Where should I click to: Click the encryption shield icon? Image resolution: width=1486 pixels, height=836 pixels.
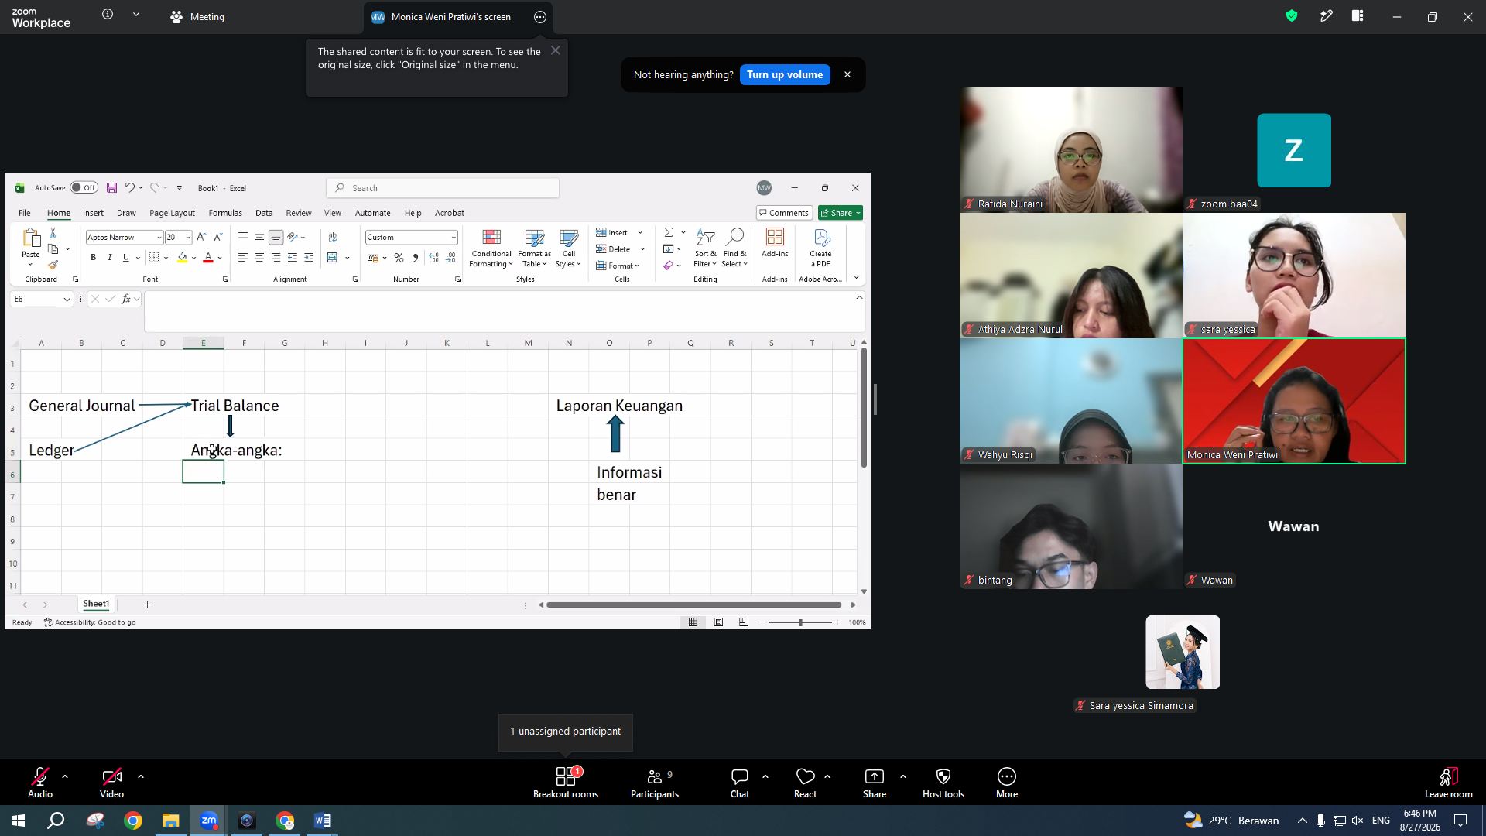pyautogui.click(x=1292, y=15)
